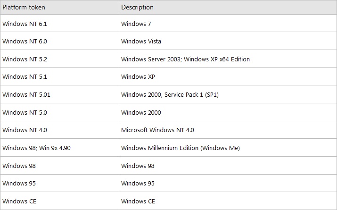This screenshot has width=337, height=210.
Task: Select the Windows NT 5.2 token cell
Action: pyautogui.click(x=59, y=59)
